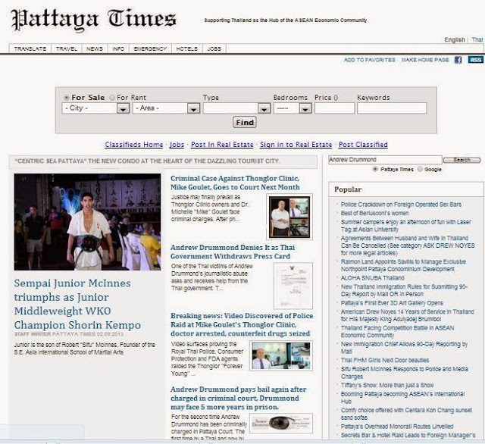Click the Search button beside Andrew Drummond
The width and height of the screenshot is (485, 444).
point(462,160)
